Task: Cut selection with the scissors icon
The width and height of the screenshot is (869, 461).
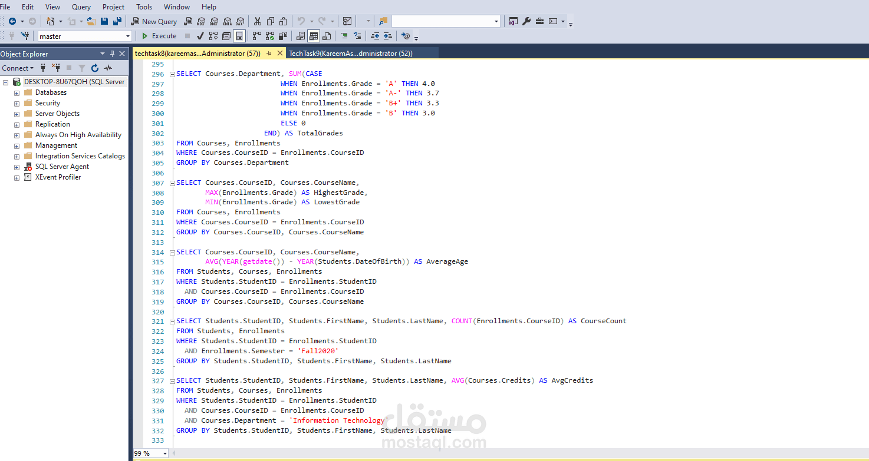Action: pos(257,21)
